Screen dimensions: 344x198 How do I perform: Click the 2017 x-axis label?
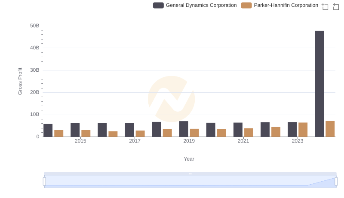pyautogui.click(x=135, y=141)
